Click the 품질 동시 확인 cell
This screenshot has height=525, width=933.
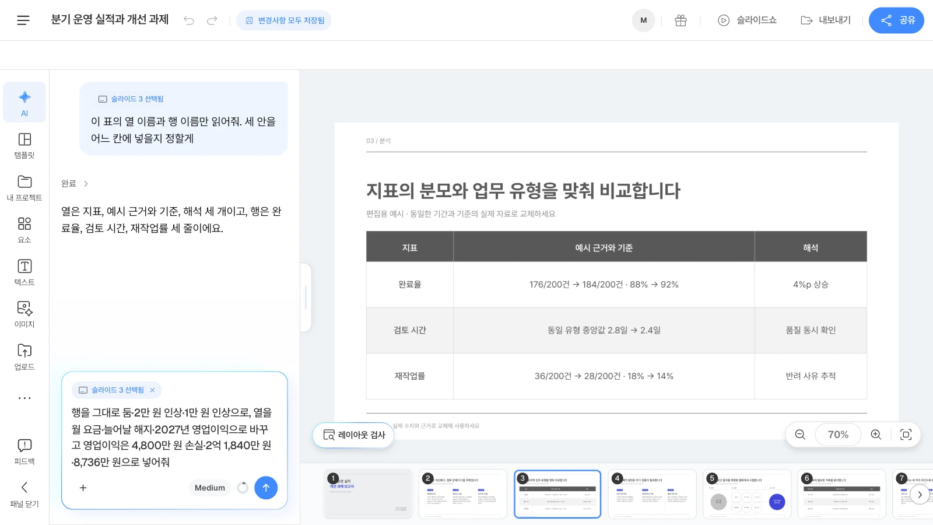pyautogui.click(x=811, y=330)
